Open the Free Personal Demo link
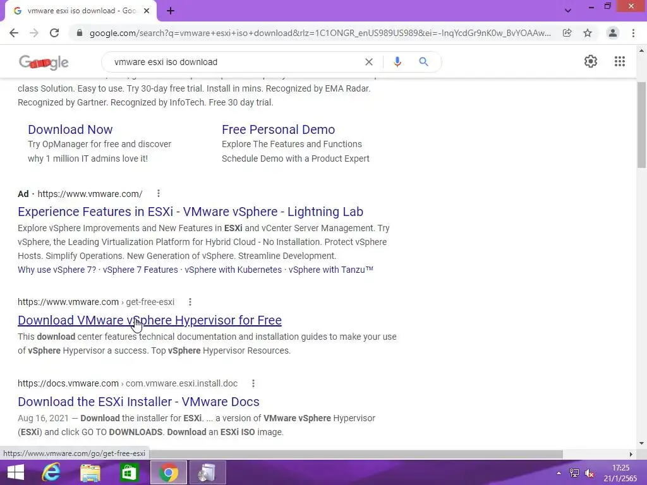647x485 pixels. point(278,129)
